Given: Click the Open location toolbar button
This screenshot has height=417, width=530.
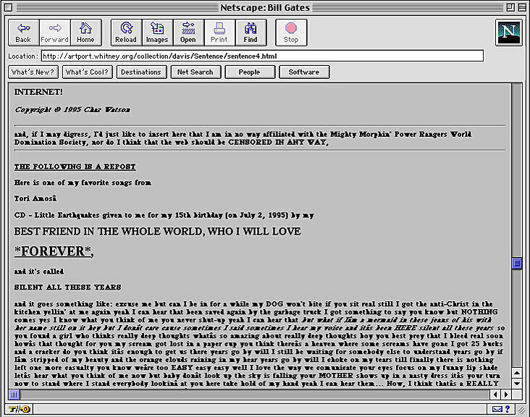Looking at the screenshot, I should pyautogui.click(x=188, y=32).
